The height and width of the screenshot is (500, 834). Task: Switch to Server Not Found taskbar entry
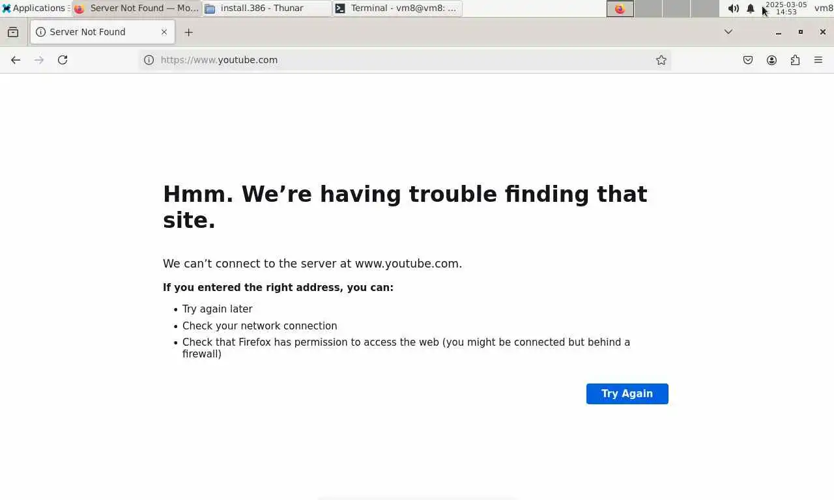point(136,8)
